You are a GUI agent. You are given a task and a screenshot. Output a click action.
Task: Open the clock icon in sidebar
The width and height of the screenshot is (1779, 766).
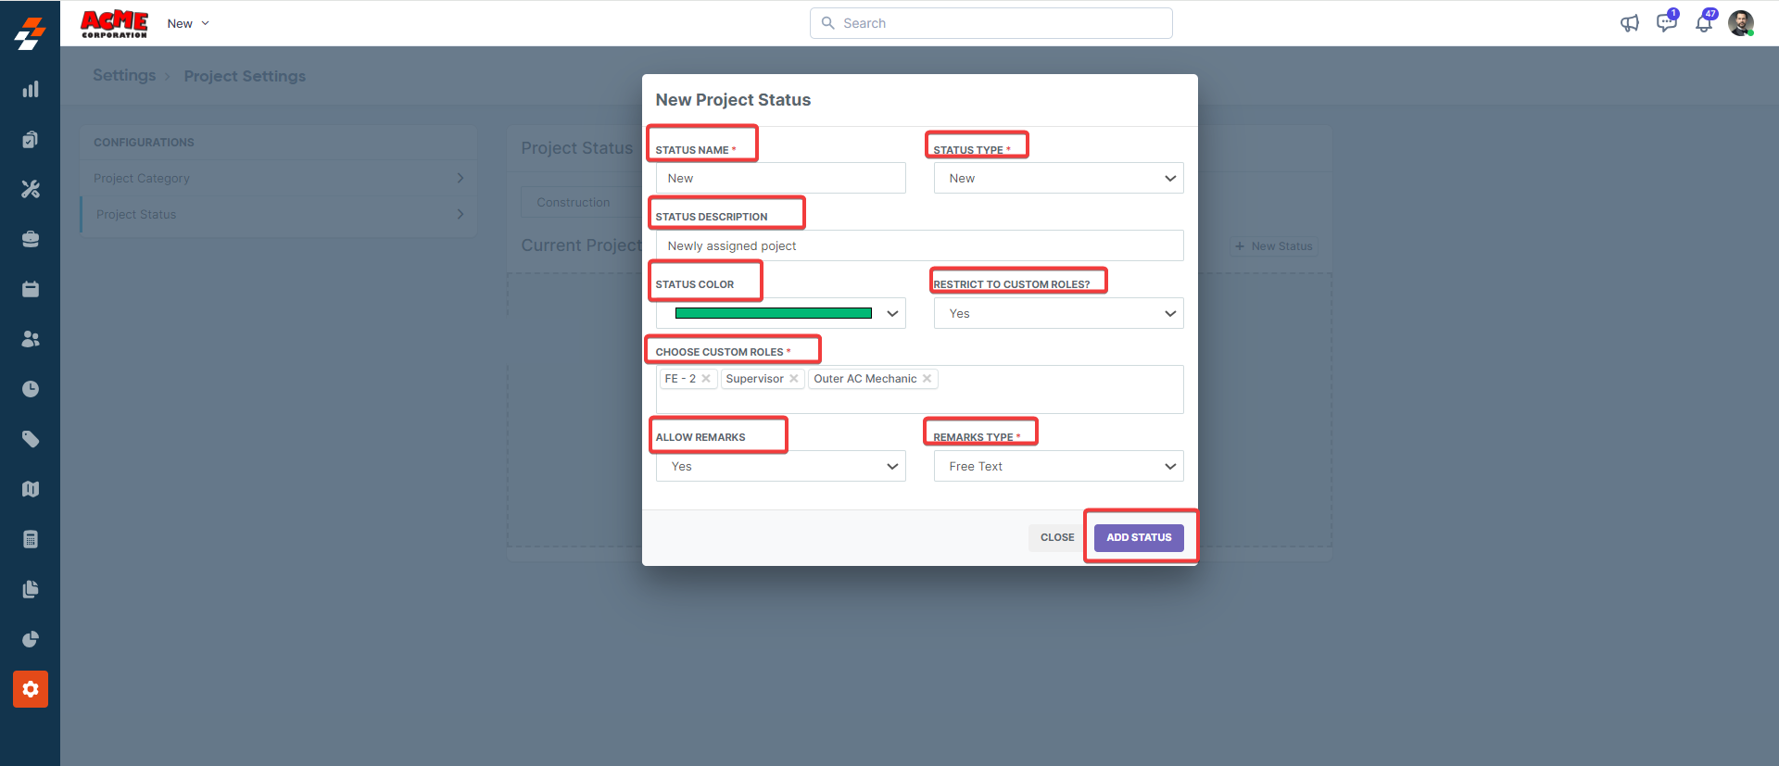31,389
